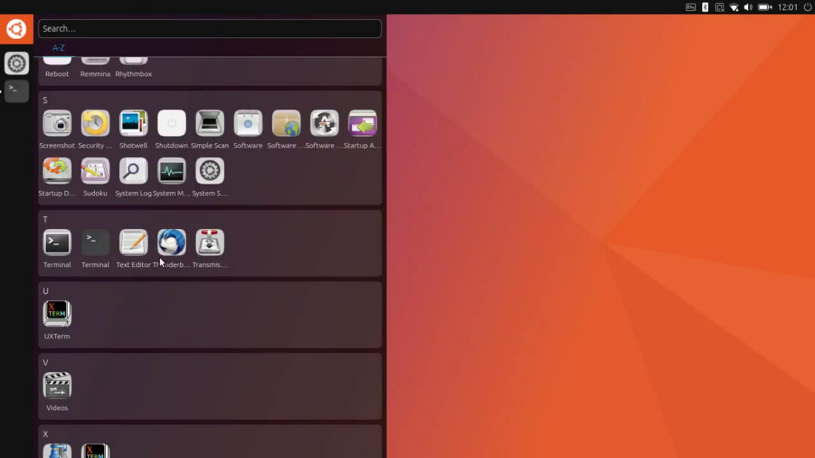Image resolution: width=815 pixels, height=458 pixels.
Task: Open the Text Editor app
Action: pos(133,242)
